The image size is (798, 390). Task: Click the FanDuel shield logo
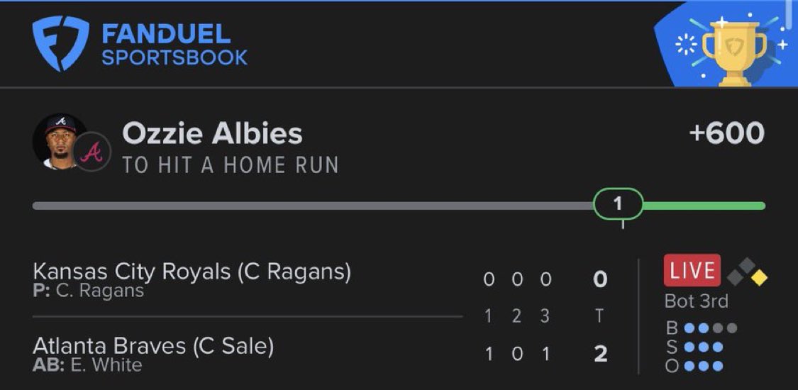click(60, 44)
